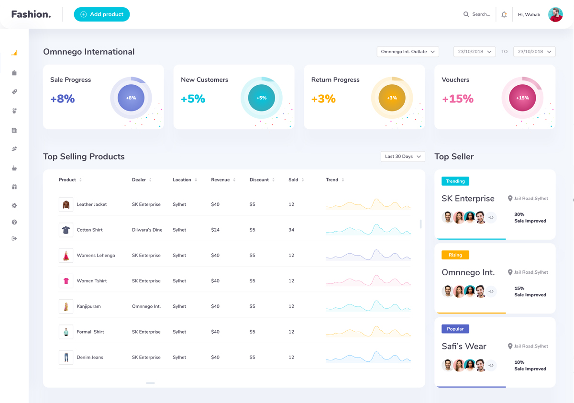Open the basket icon in the sidebar
This screenshot has height=403, width=574.
pos(14,168)
